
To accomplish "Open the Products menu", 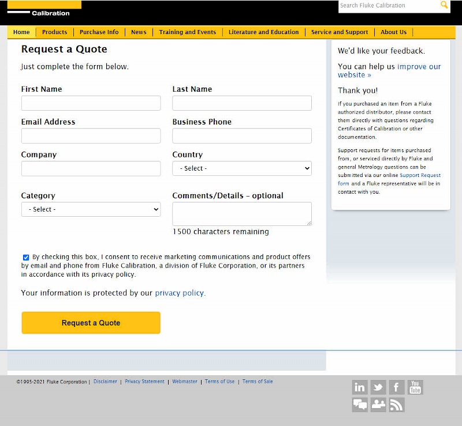I will coord(55,32).
